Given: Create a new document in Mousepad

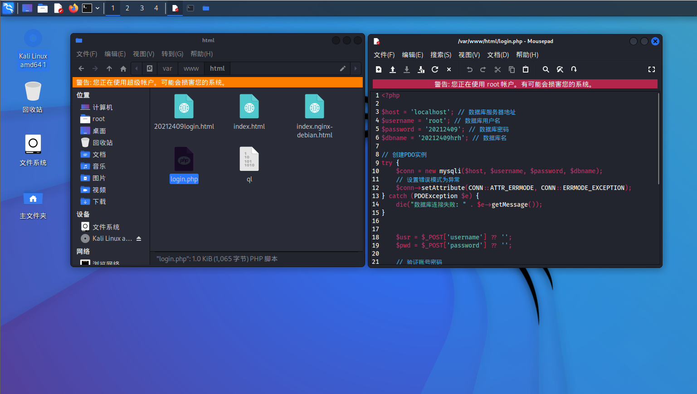Looking at the screenshot, I should click(379, 69).
